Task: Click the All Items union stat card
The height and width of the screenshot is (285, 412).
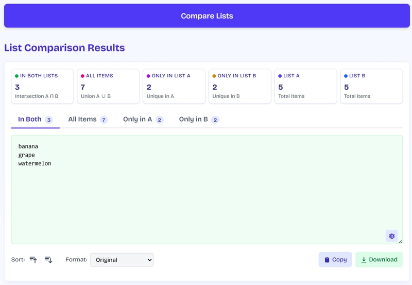Action: point(108,86)
